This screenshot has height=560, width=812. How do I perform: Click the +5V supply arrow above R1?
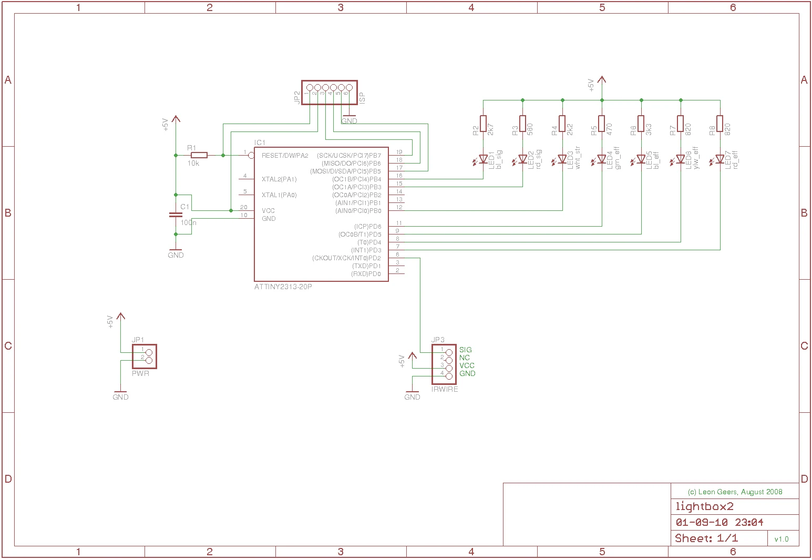coord(176,120)
